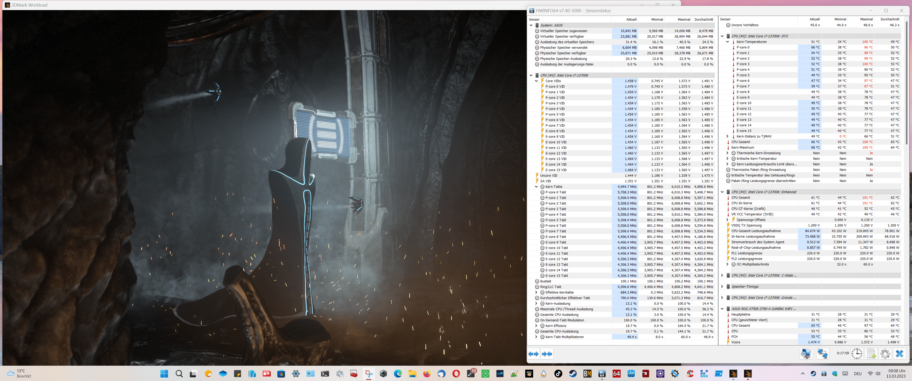This screenshot has height=381, width=912.
Task: Open the HWiNFO summary monitor-magnifier button
Action: 806,353
